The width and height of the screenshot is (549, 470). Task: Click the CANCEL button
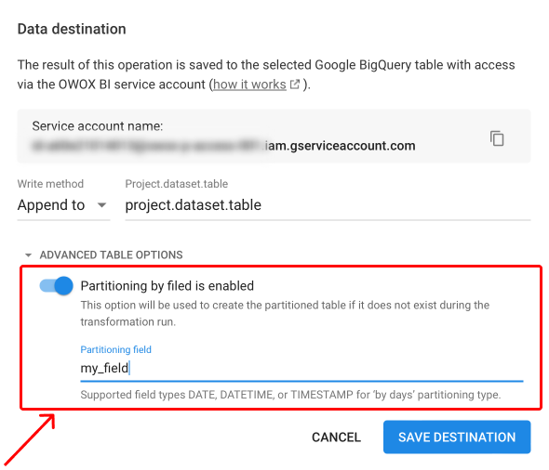pyautogui.click(x=336, y=437)
